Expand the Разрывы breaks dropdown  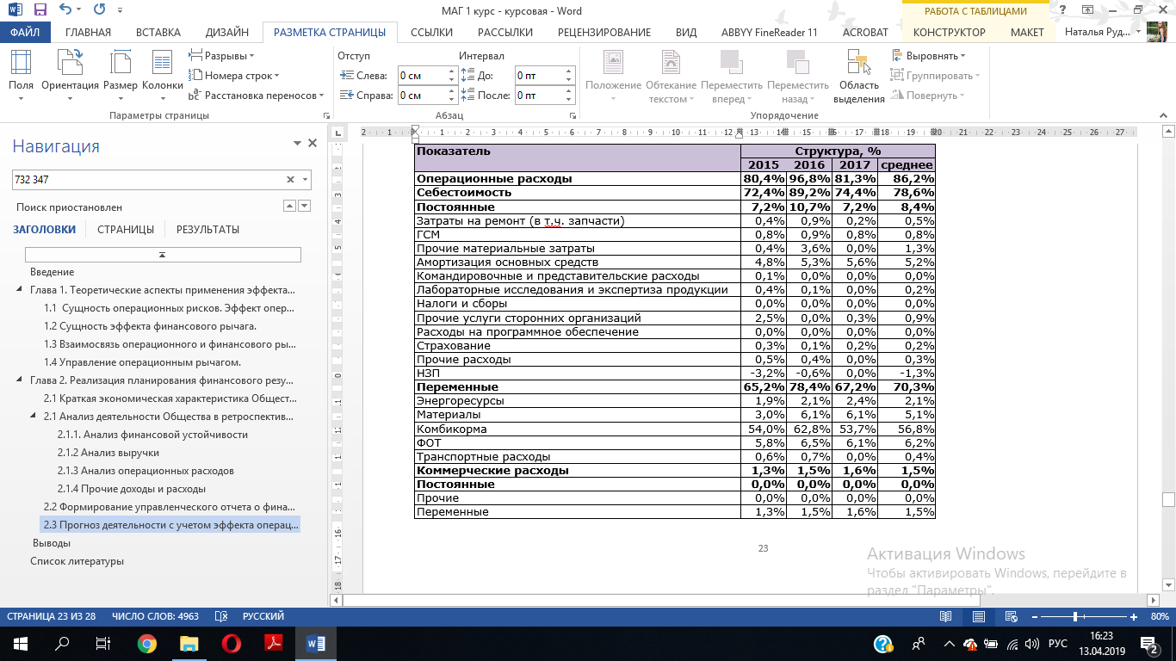click(x=227, y=56)
